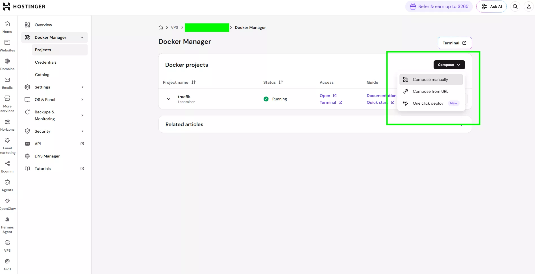Choose One click deploy option

(431, 103)
